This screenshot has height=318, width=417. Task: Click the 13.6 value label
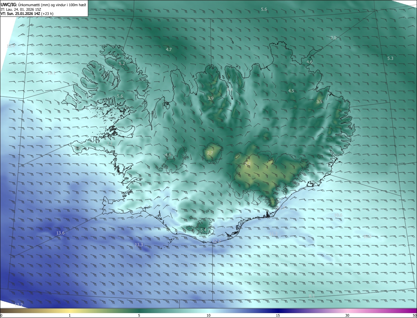(61, 233)
